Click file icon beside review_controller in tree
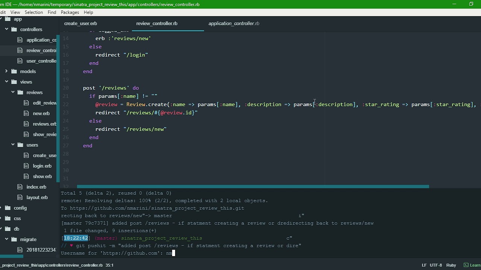The image size is (481, 270). tap(20, 50)
